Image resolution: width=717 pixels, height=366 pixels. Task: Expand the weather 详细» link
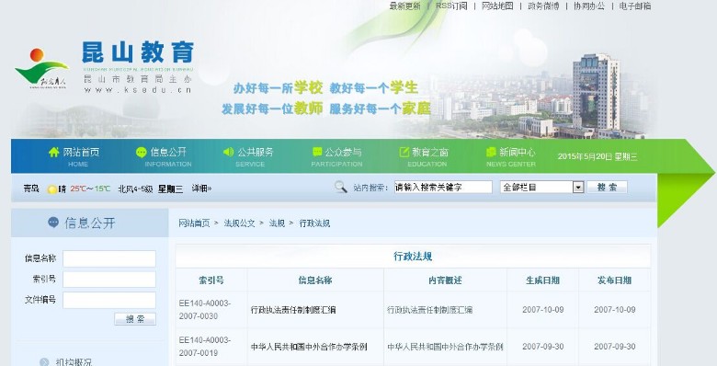[201, 189]
